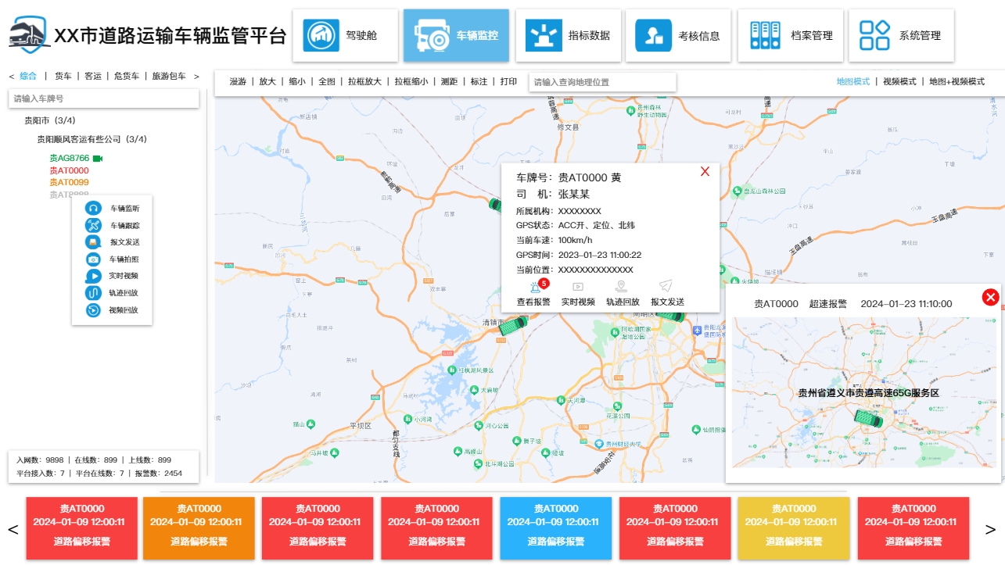The height and width of the screenshot is (565, 1005).
Task: Click the platform bus logo
Action: pos(29,35)
